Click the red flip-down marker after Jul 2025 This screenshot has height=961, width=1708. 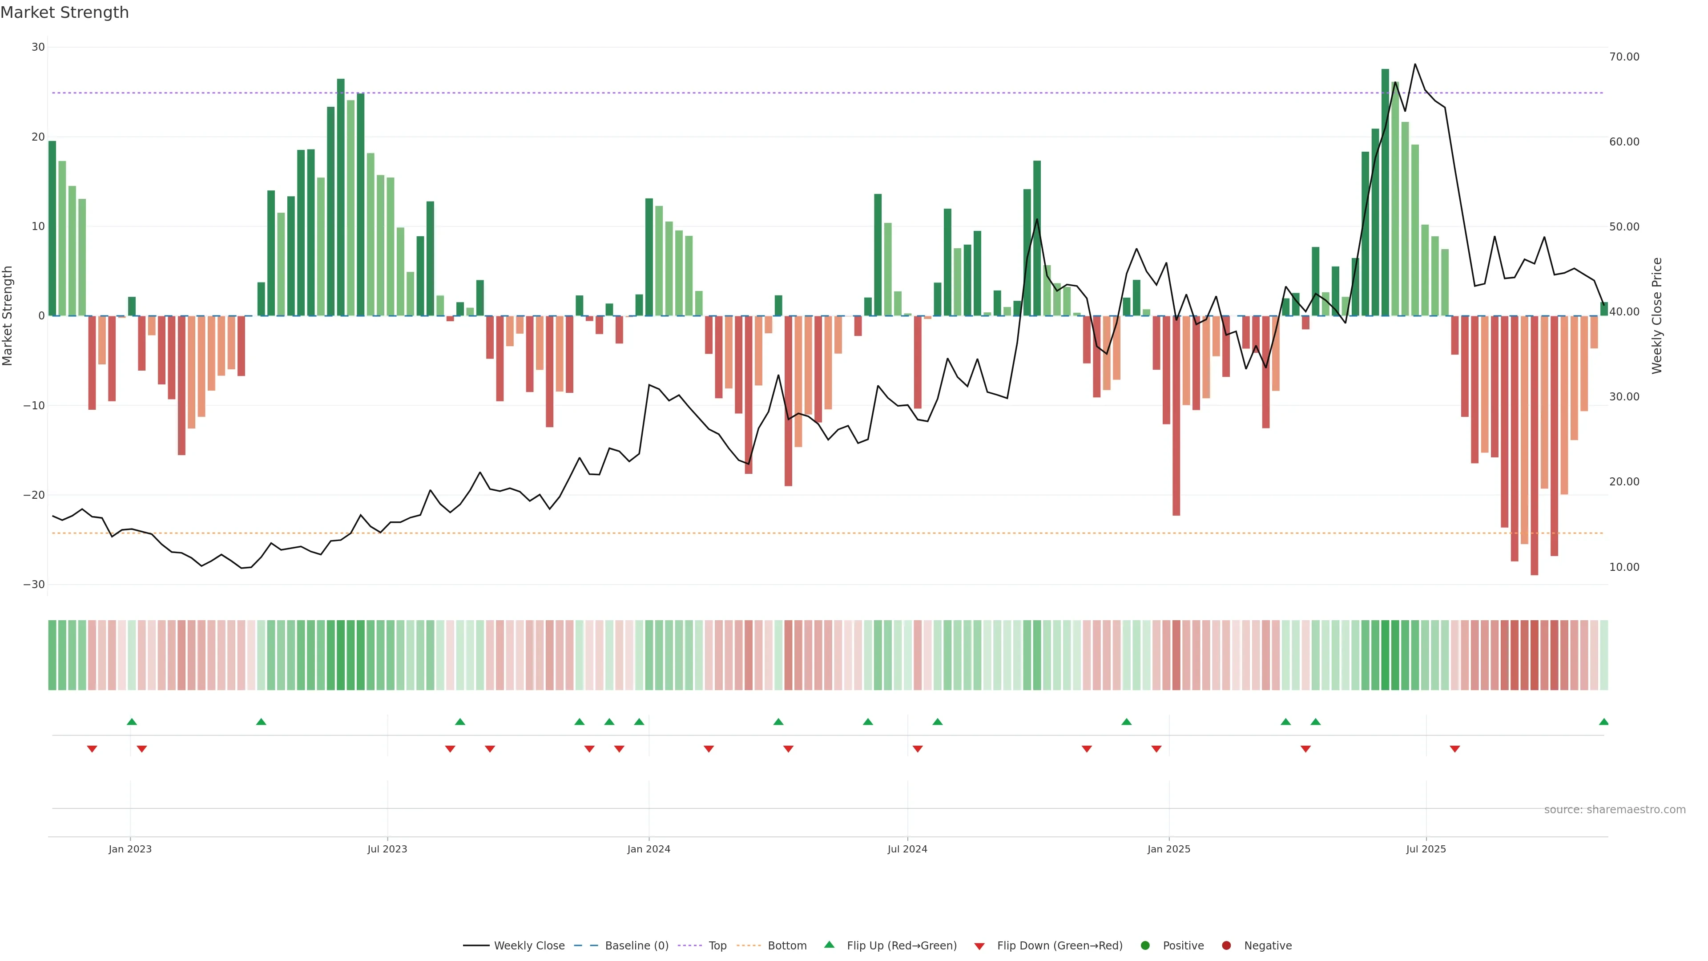[x=1455, y=749]
